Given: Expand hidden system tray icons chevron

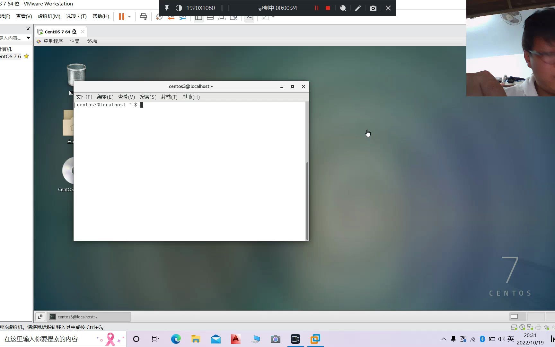Looking at the screenshot, I should (444, 339).
